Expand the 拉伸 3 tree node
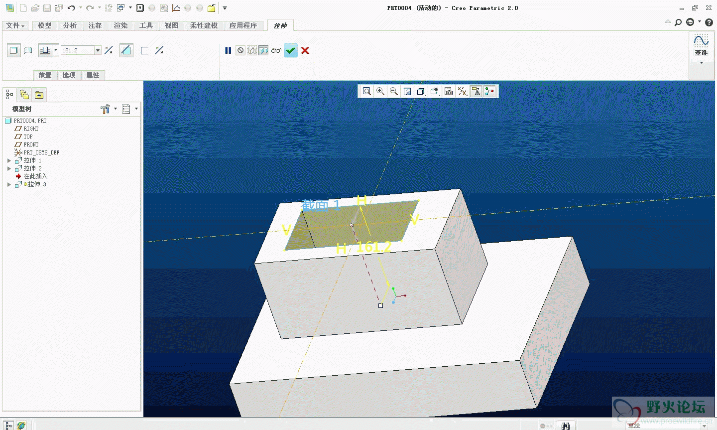 coord(9,184)
